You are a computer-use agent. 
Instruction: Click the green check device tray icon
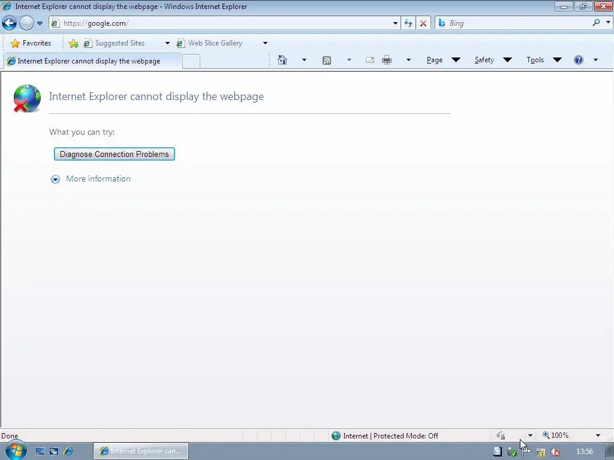point(512,452)
